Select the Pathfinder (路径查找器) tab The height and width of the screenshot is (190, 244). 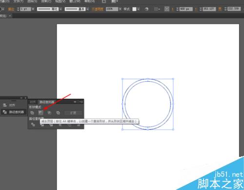pyautogui.click(x=47, y=102)
